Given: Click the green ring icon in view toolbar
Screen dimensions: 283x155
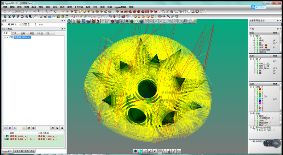Looking at the screenshot, I should [137, 21].
